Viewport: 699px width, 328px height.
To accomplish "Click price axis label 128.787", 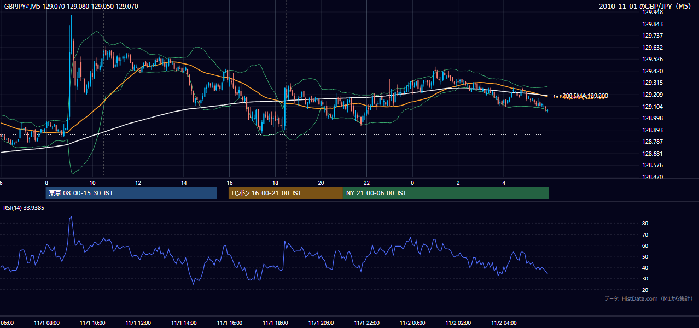I will (x=653, y=142).
